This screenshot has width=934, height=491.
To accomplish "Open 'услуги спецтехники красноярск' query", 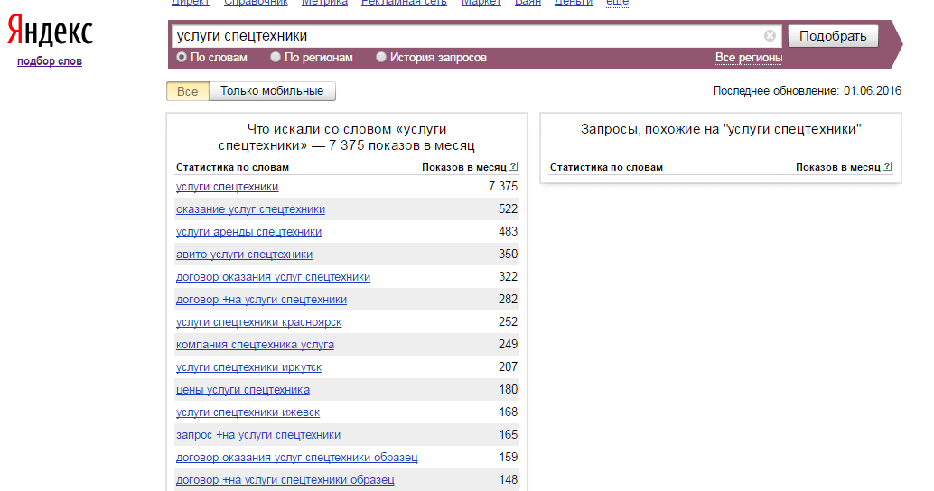I will pyautogui.click(x=258, y=322).
